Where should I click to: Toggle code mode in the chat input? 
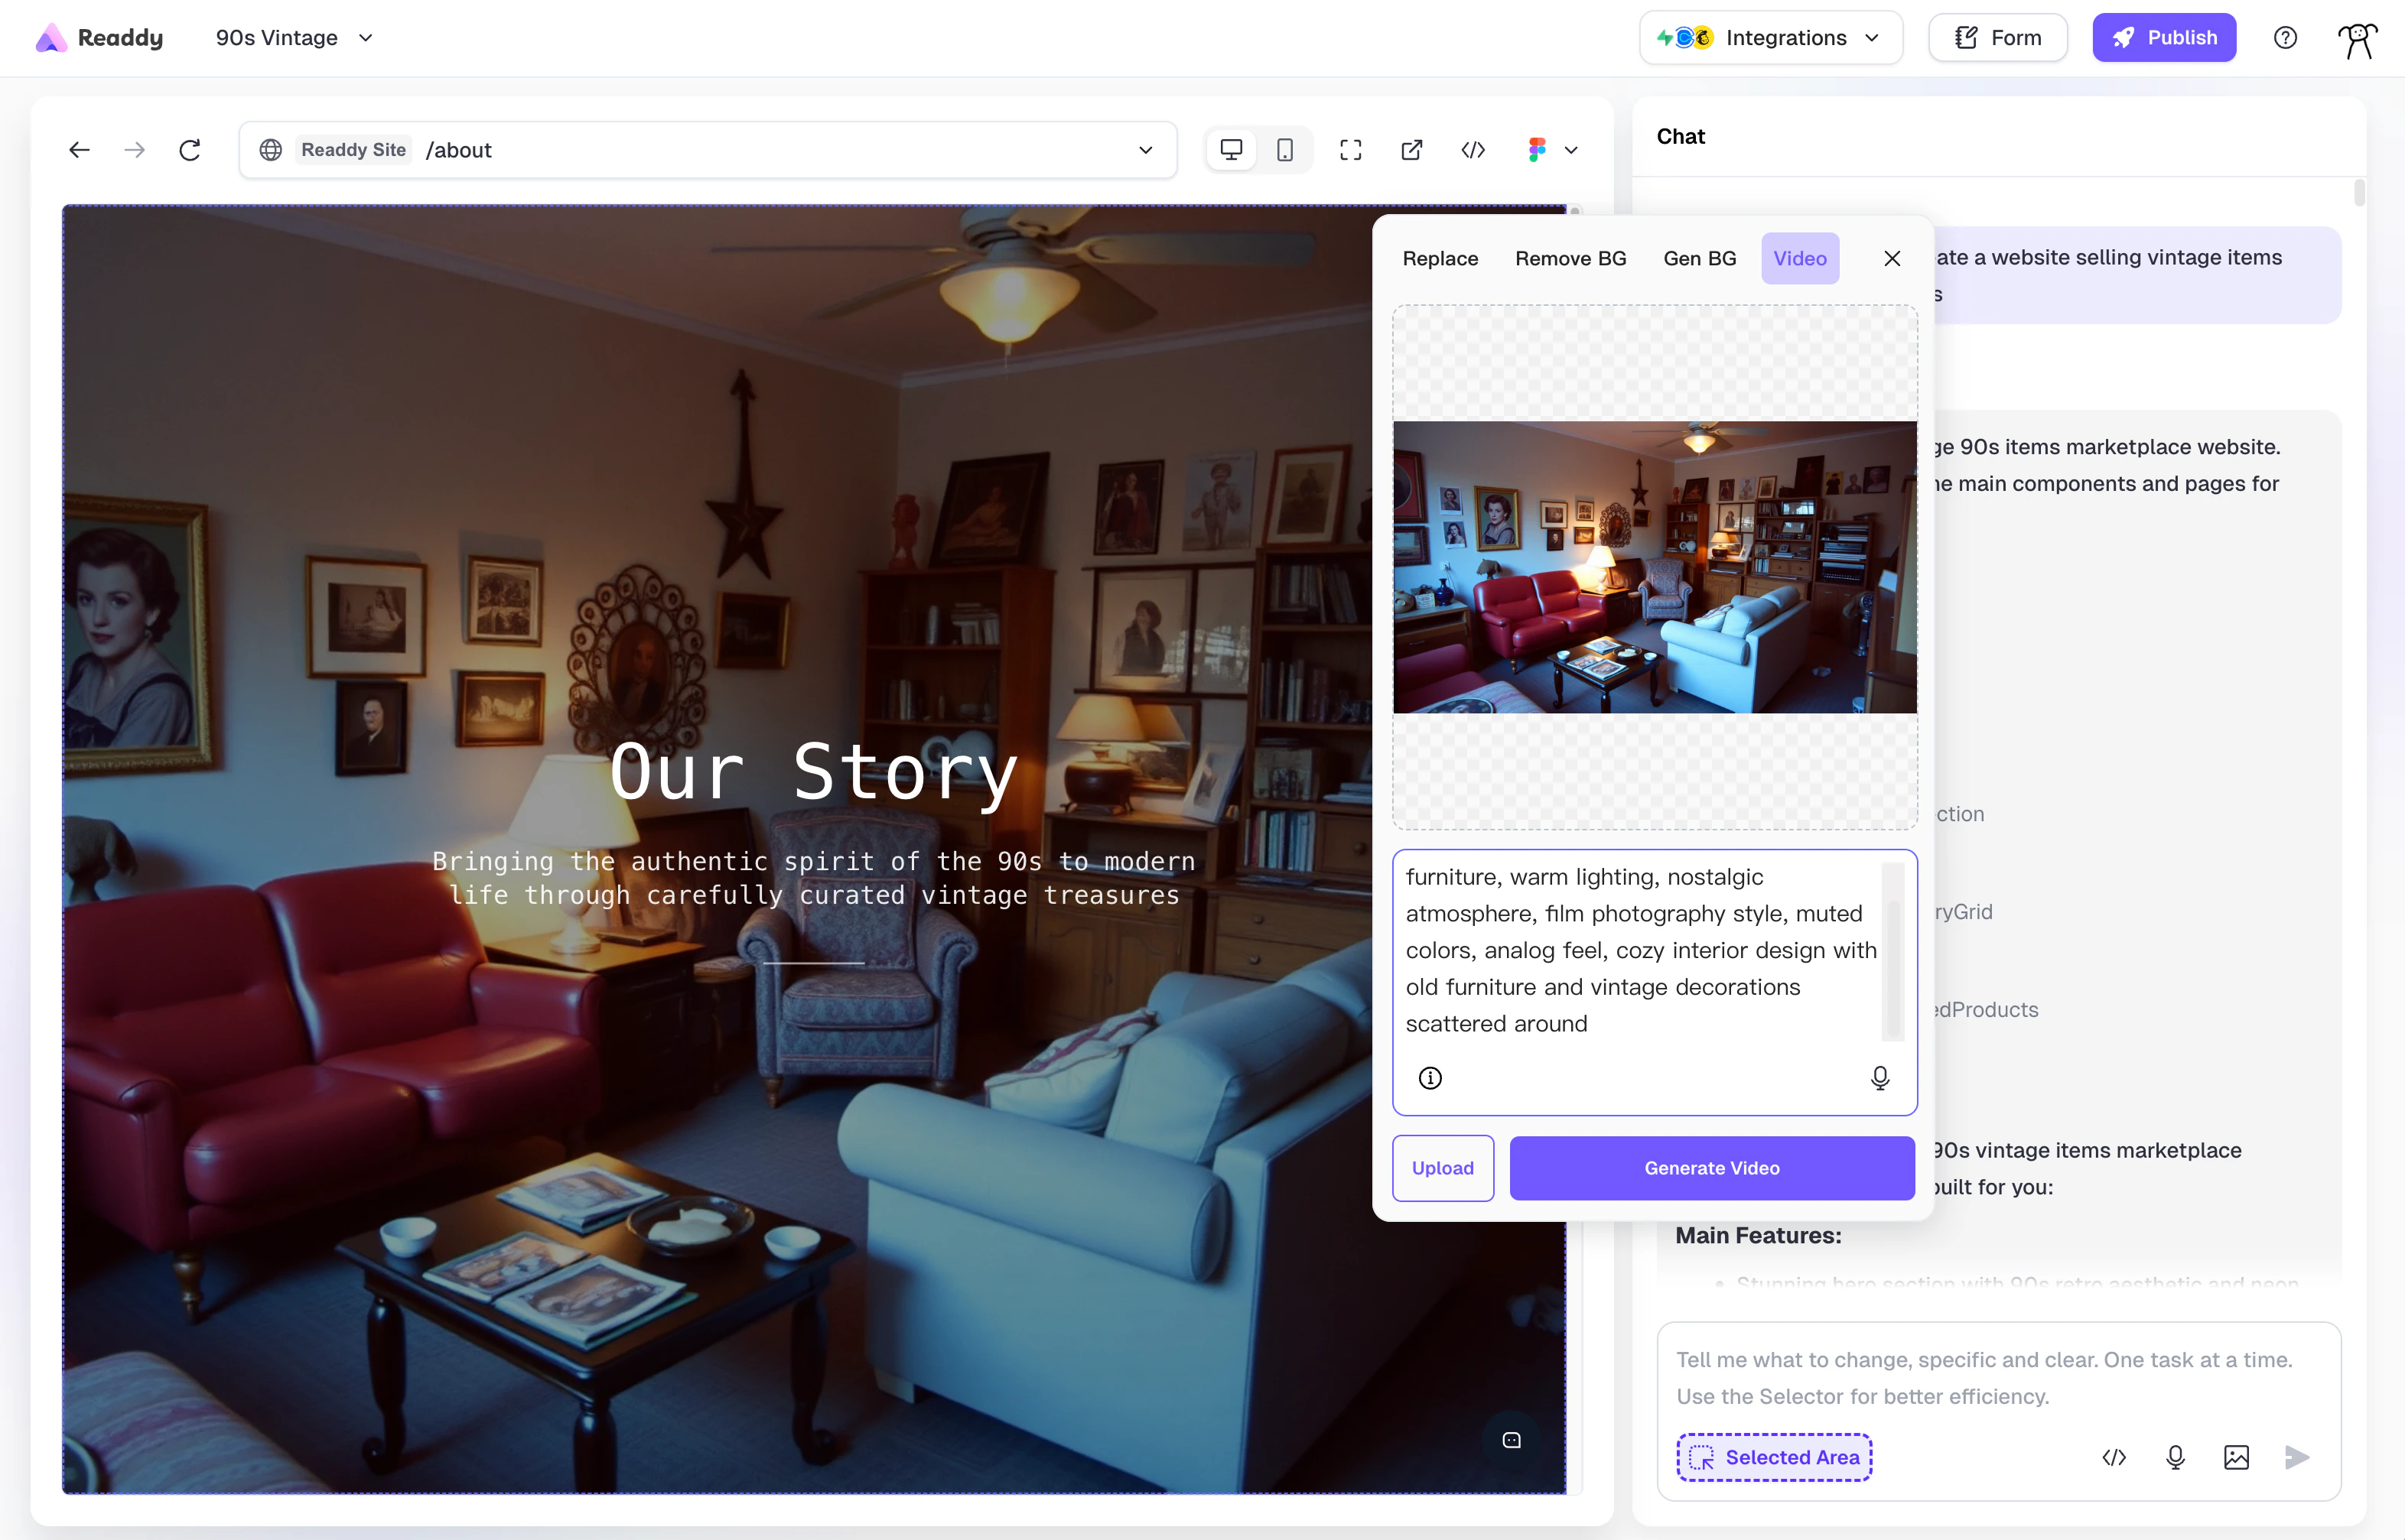tap(2115, 1457)
